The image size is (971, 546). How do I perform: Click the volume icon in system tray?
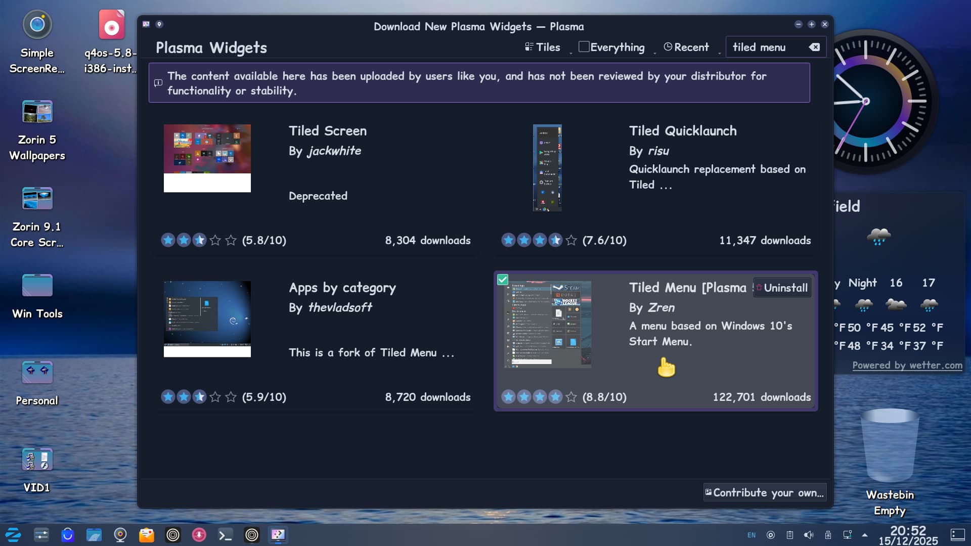(x=809, y=535)
